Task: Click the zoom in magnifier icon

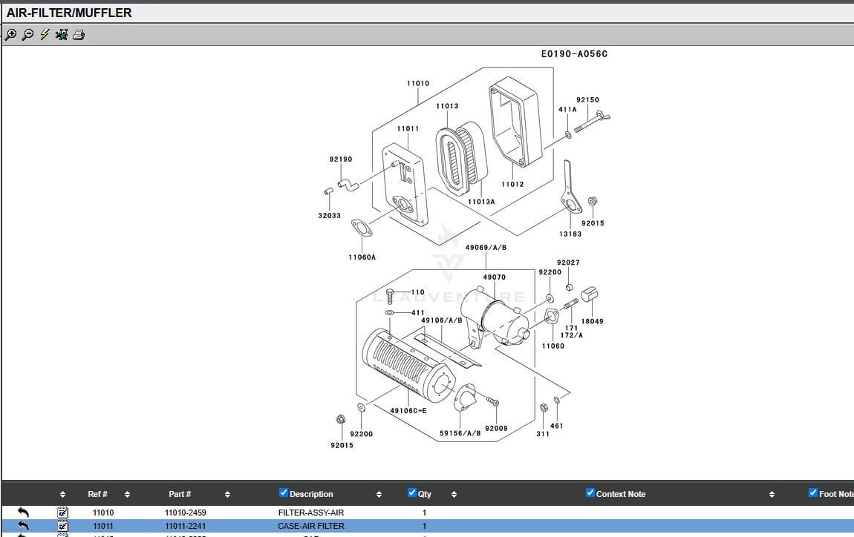Action: [x=10, y=35]
